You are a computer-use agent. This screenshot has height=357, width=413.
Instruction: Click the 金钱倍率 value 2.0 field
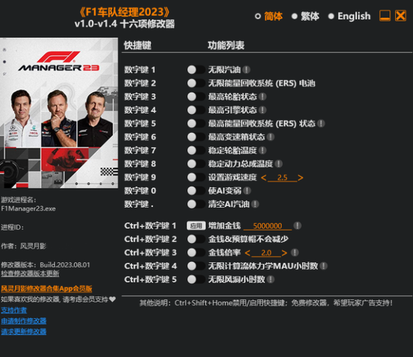[x=266, y=253]
